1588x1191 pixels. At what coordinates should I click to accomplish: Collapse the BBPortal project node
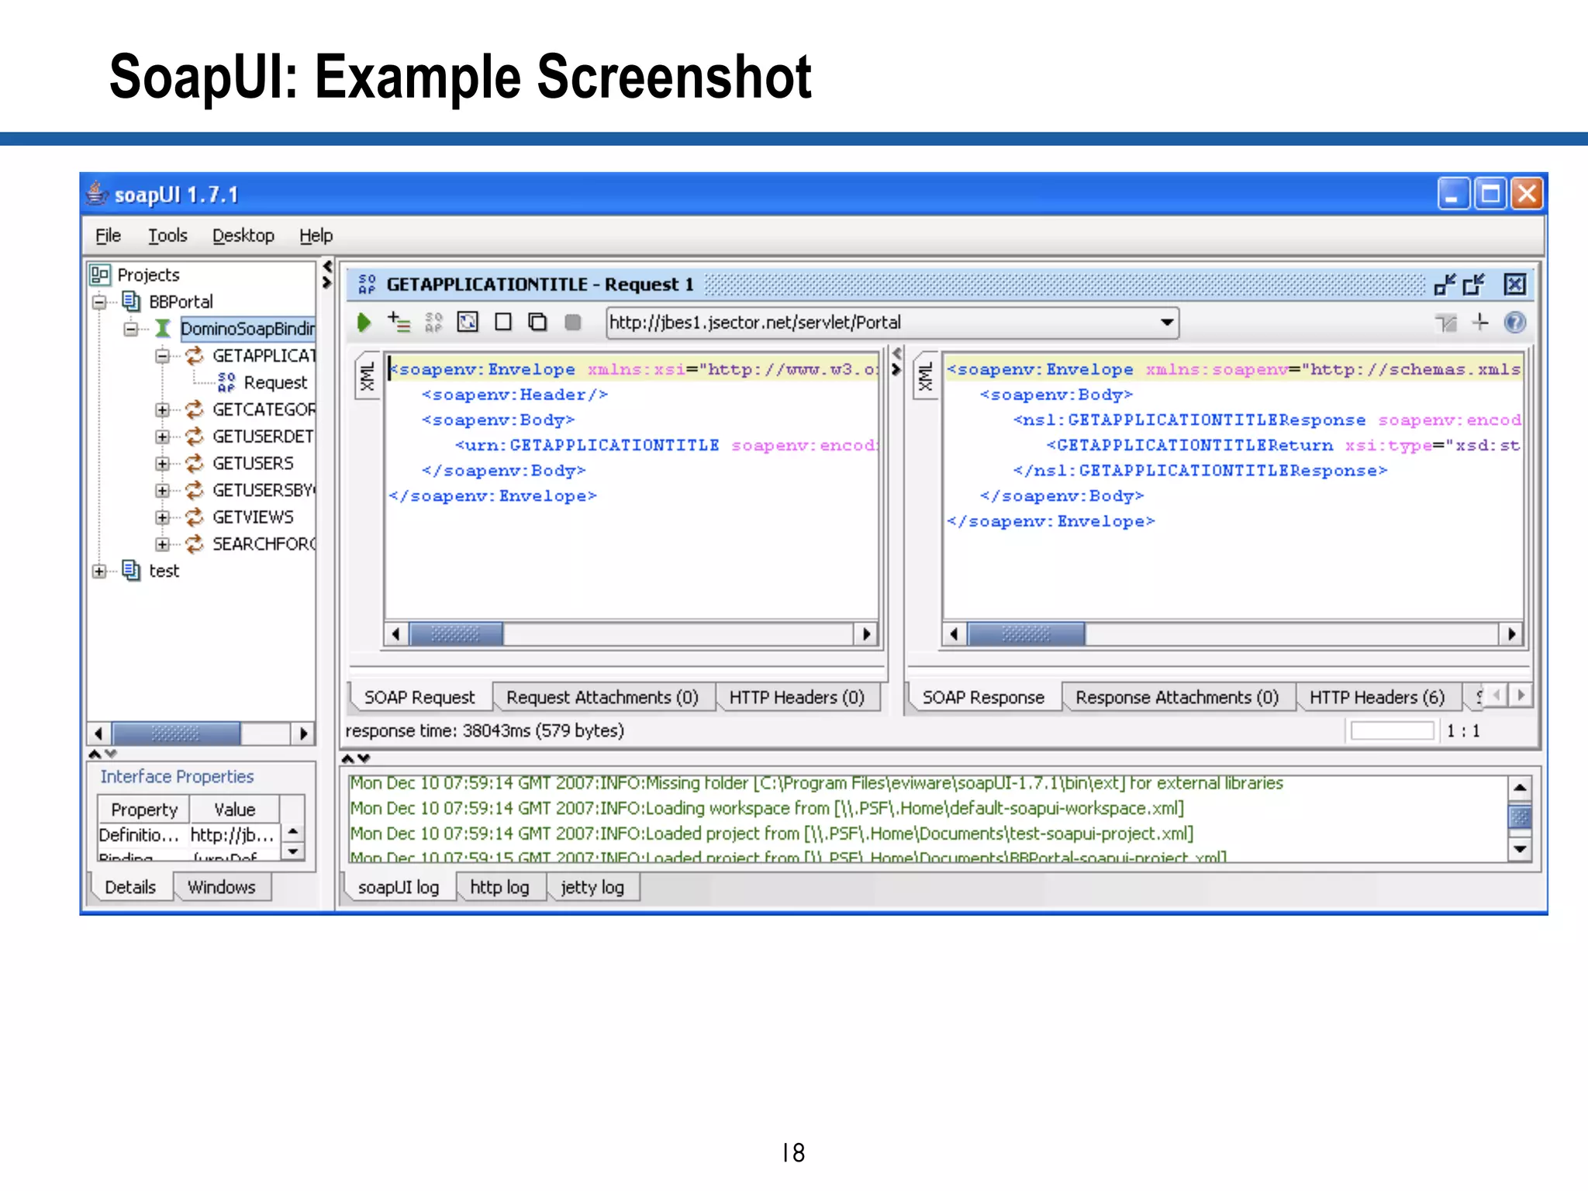click(x=99, y=302)
